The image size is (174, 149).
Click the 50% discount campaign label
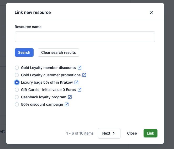click(x=42, y=104)
